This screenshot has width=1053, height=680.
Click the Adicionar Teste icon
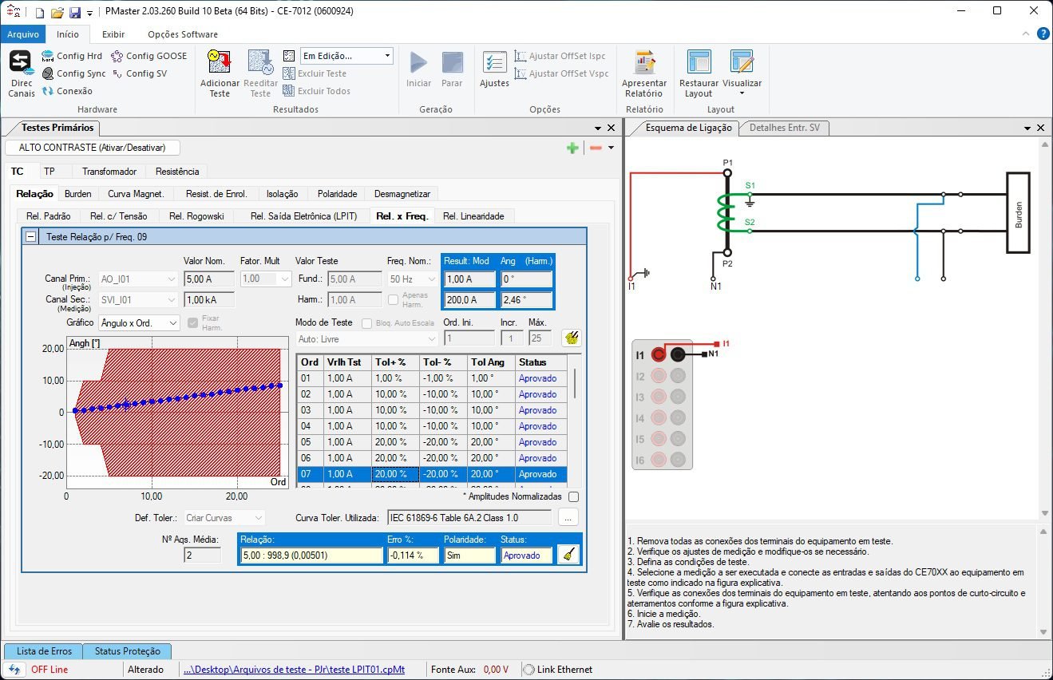220,62
